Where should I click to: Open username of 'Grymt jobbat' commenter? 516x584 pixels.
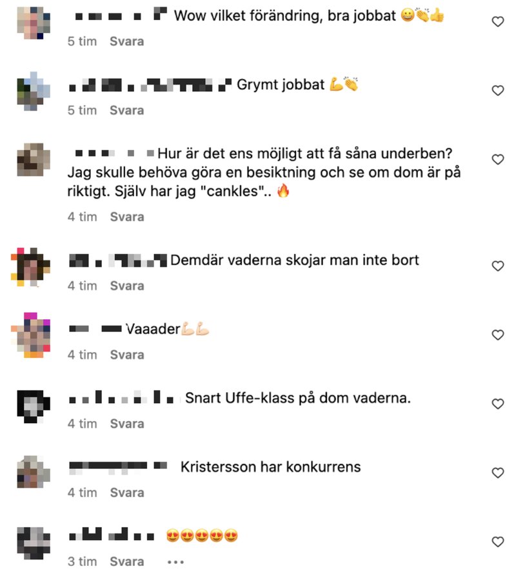[x=150, y=85]
